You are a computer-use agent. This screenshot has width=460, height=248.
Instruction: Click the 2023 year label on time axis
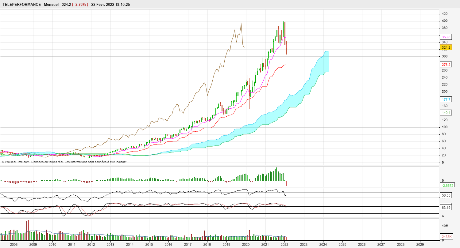pos(304,245)
